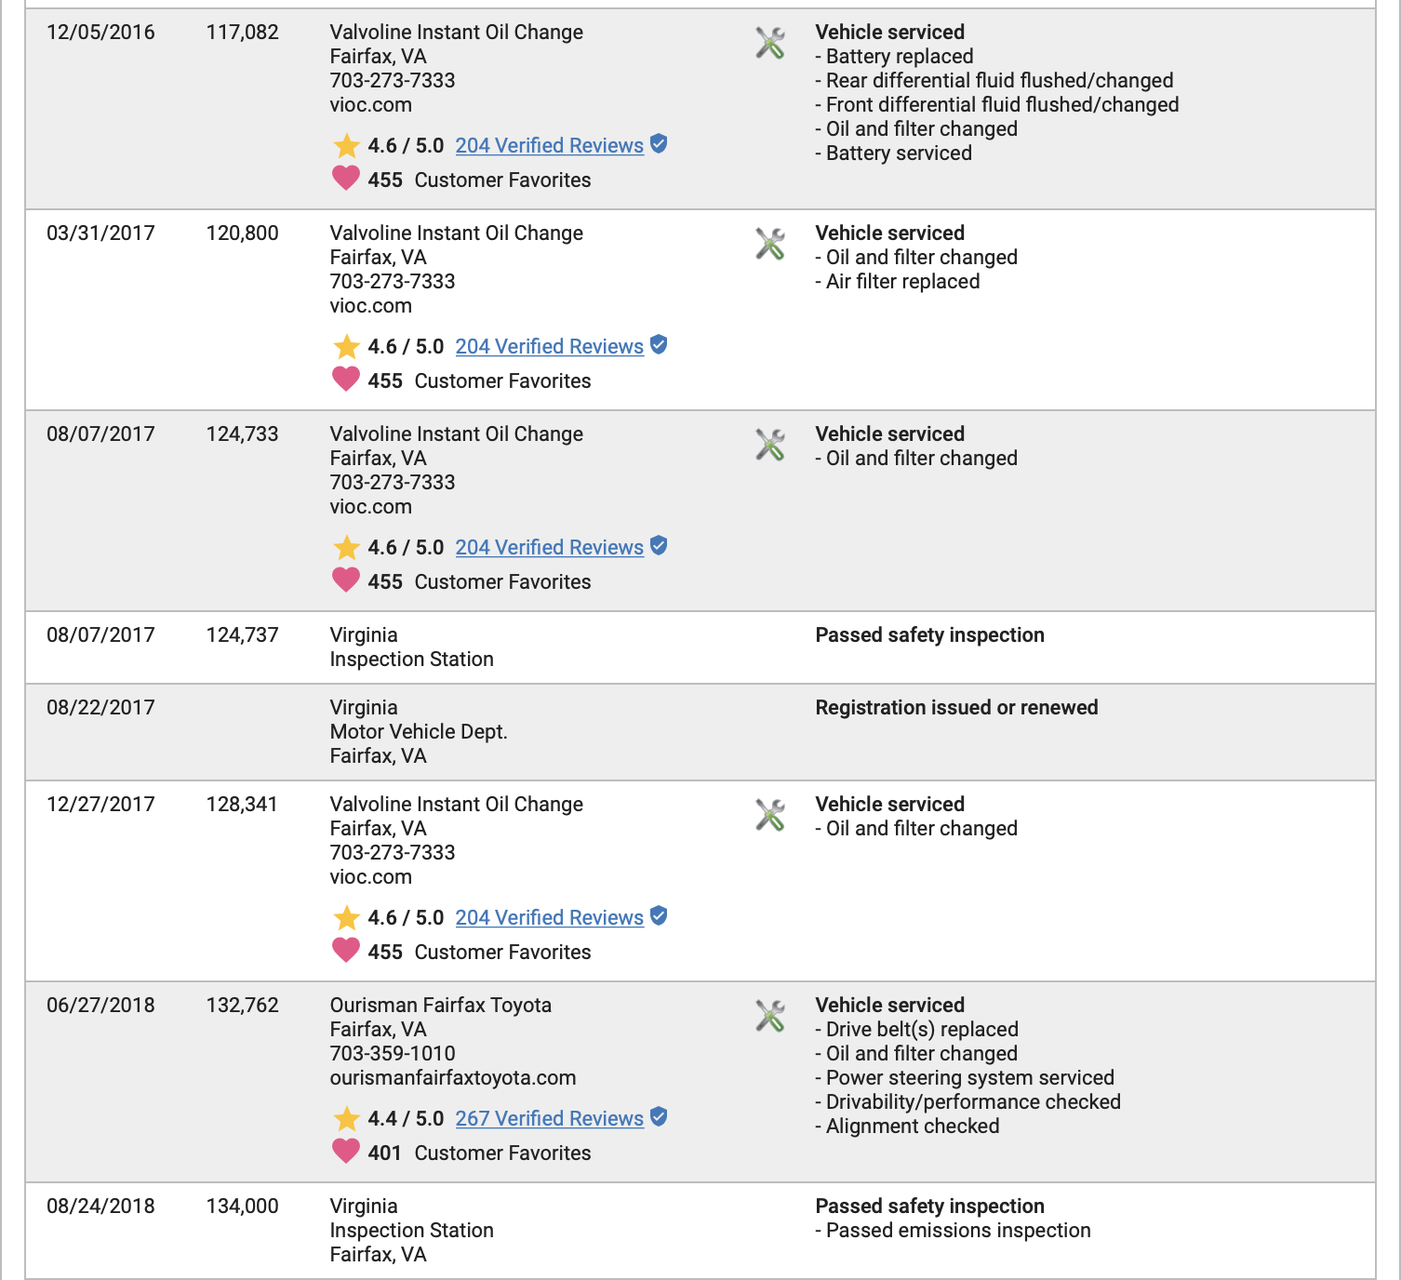Click wrench icon for 12/05/2016 service
This screenshot has height=1280, width=1401.
pos(770,44)
